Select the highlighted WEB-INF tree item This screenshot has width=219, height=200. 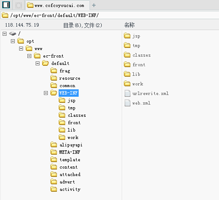pos(69,93)
